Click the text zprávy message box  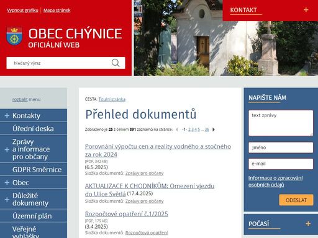[281, 123]
